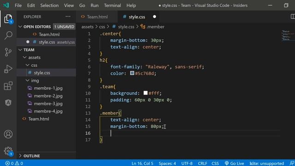Open the Go menu

click(82, 6)
